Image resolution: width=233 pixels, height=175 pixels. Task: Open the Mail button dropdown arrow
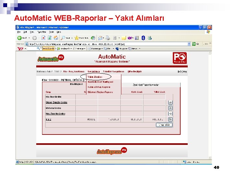[x=104, y=38]
